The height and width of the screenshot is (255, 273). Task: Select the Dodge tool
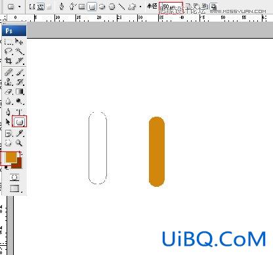click(x=20, y=101)
